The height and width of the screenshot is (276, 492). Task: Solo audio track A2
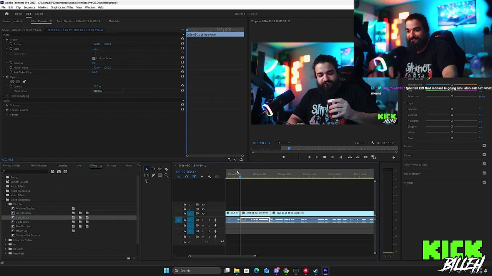[x=209, y=225]
